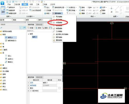
Task: Choose 批量选择 batch select
Action: click(x=11, y=10)
